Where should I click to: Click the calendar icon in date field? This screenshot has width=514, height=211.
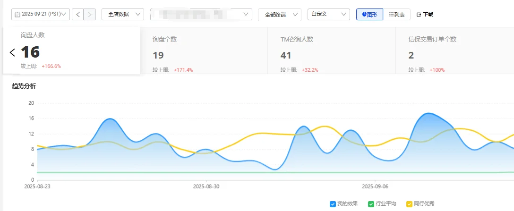click(x=17, y=15)
